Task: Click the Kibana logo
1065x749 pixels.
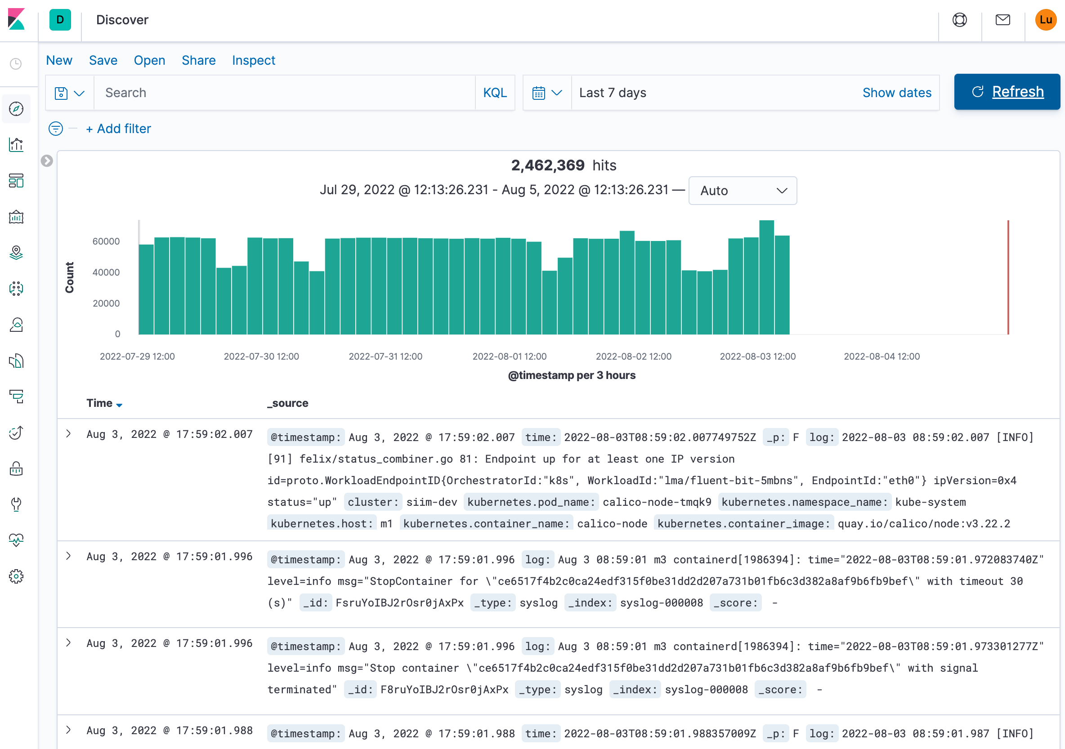Action: (16, 19)
